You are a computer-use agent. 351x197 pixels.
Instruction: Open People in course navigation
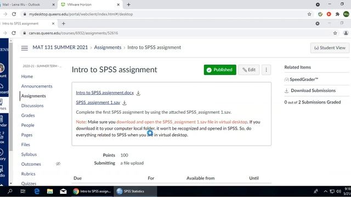[x=28, y=125]
